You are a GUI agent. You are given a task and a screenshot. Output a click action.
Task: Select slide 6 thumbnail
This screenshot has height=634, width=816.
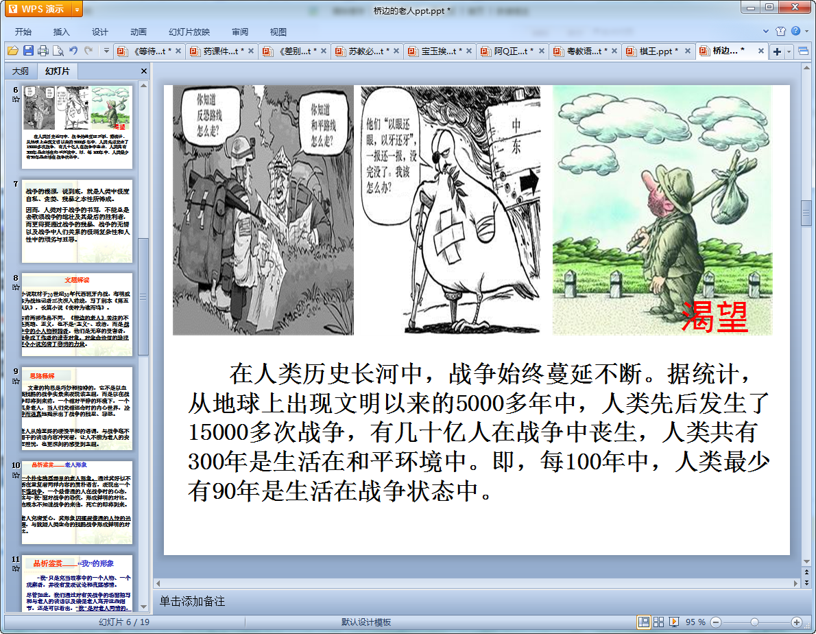click(77, 127)
